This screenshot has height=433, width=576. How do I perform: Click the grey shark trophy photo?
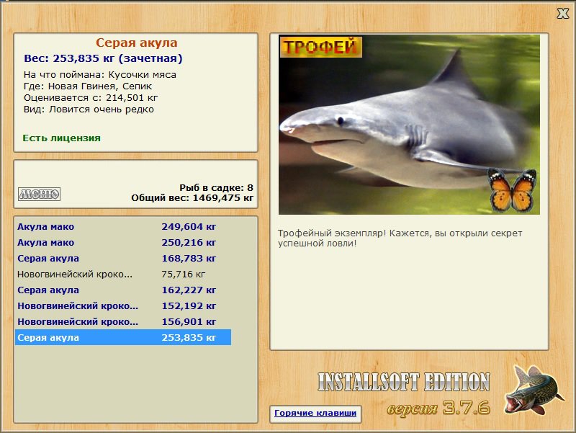[409, 125]
